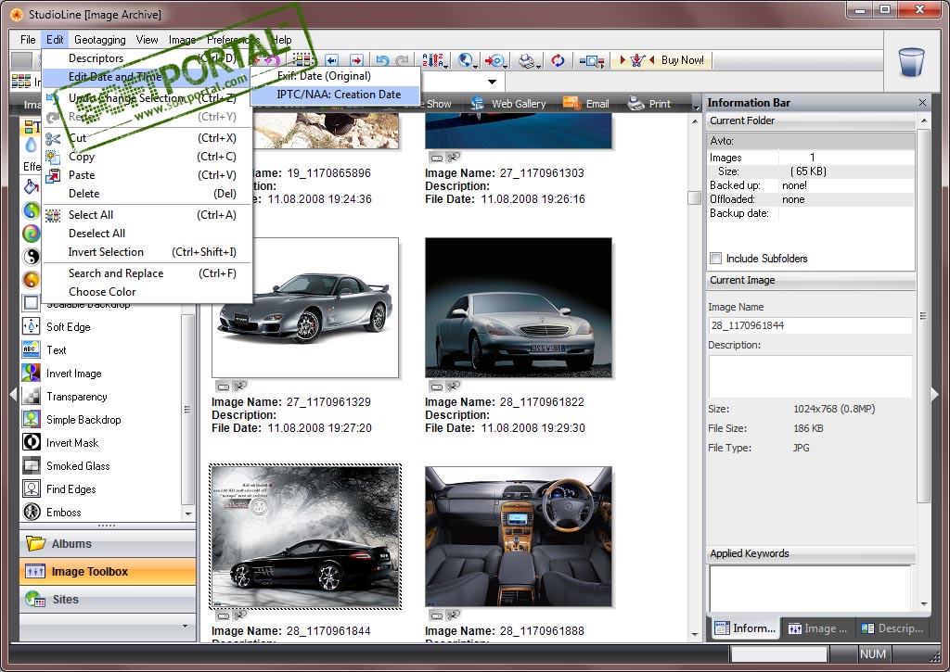
Task: Click the Email button
Action: coord(586,104)
